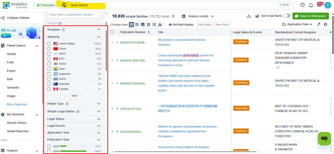Click More under Authority list
The width and height of the screenshot is (334, 154).
75,96
